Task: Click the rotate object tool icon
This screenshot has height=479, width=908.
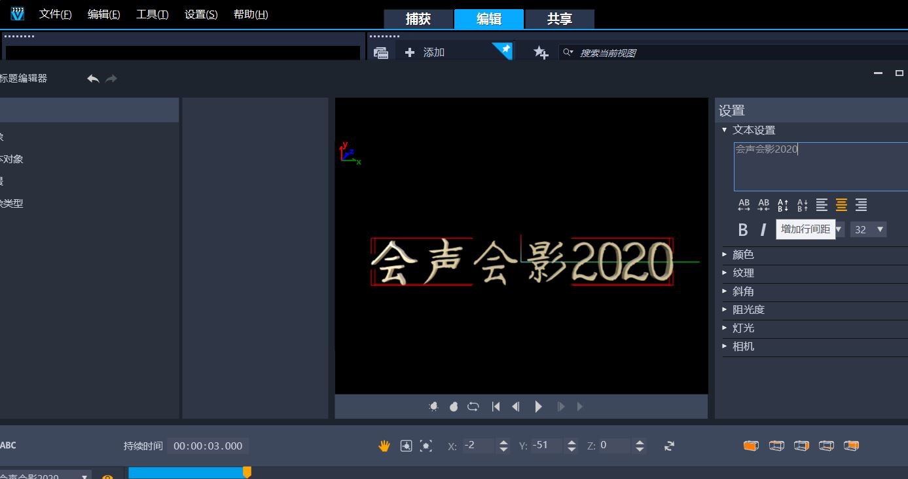Action: [x=406, y=446]
